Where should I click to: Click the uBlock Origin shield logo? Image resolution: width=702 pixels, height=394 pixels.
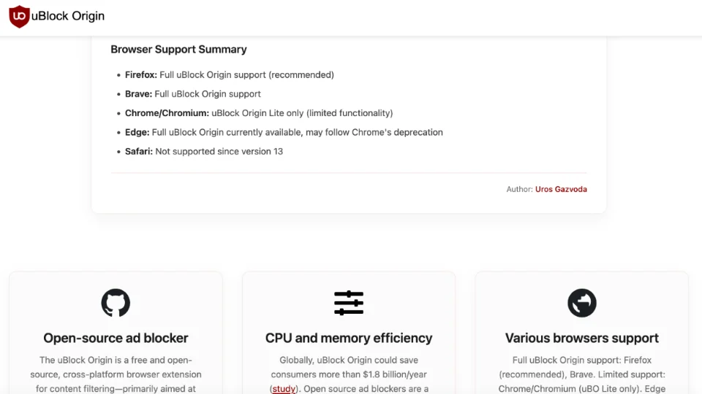[x=19, y=16]
